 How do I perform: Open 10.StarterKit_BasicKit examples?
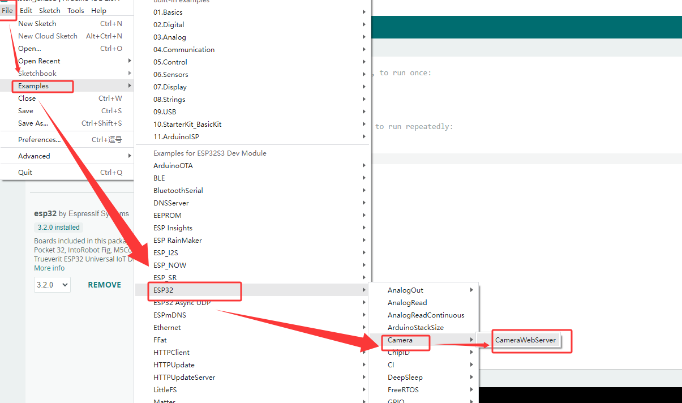[252, 125]
